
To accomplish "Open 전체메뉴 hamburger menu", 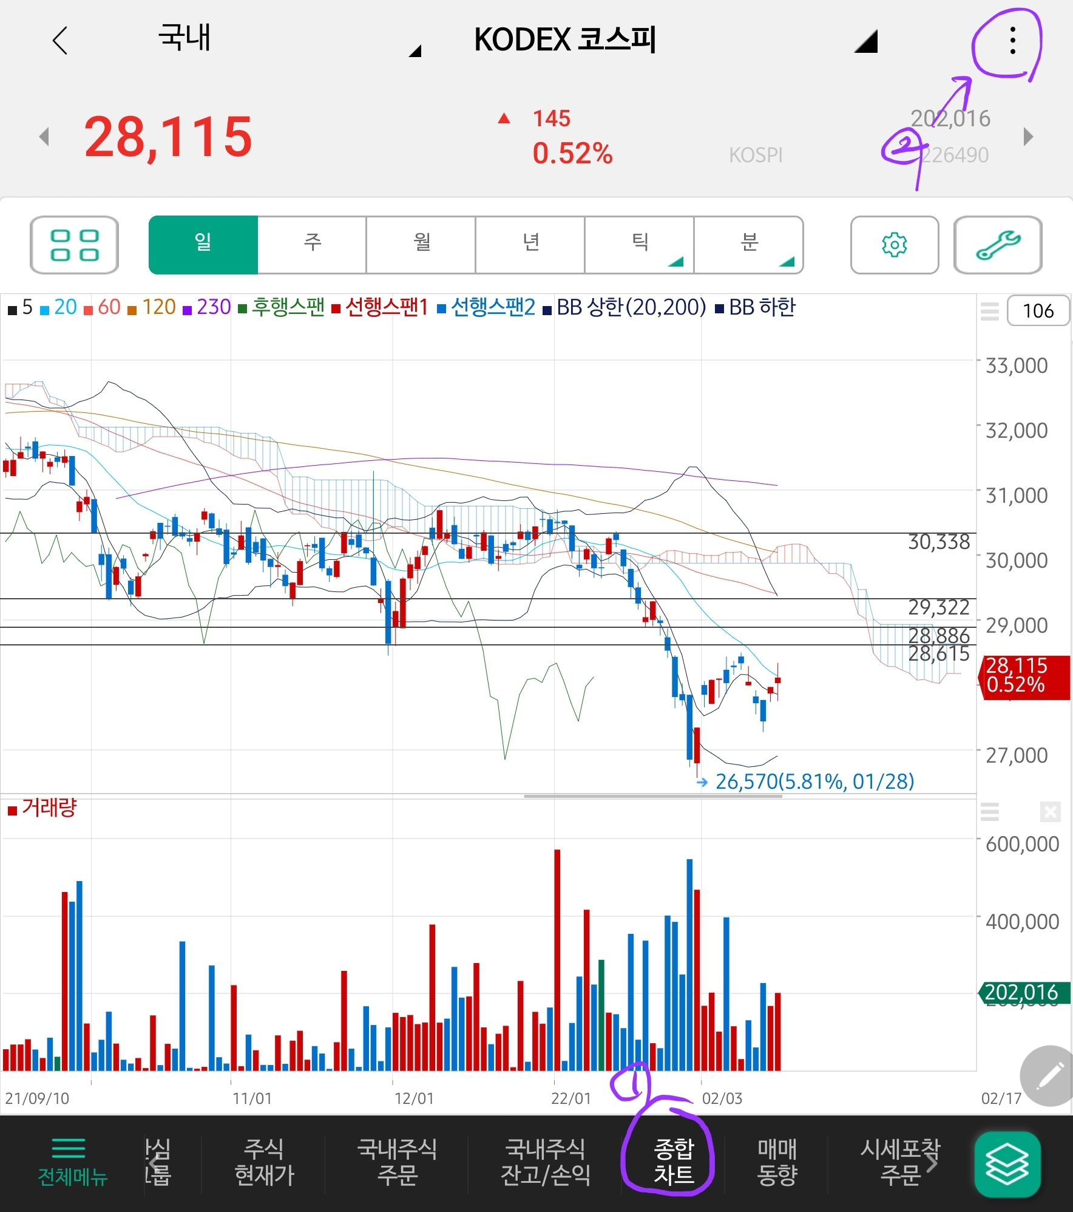I will click(72, 1162).
